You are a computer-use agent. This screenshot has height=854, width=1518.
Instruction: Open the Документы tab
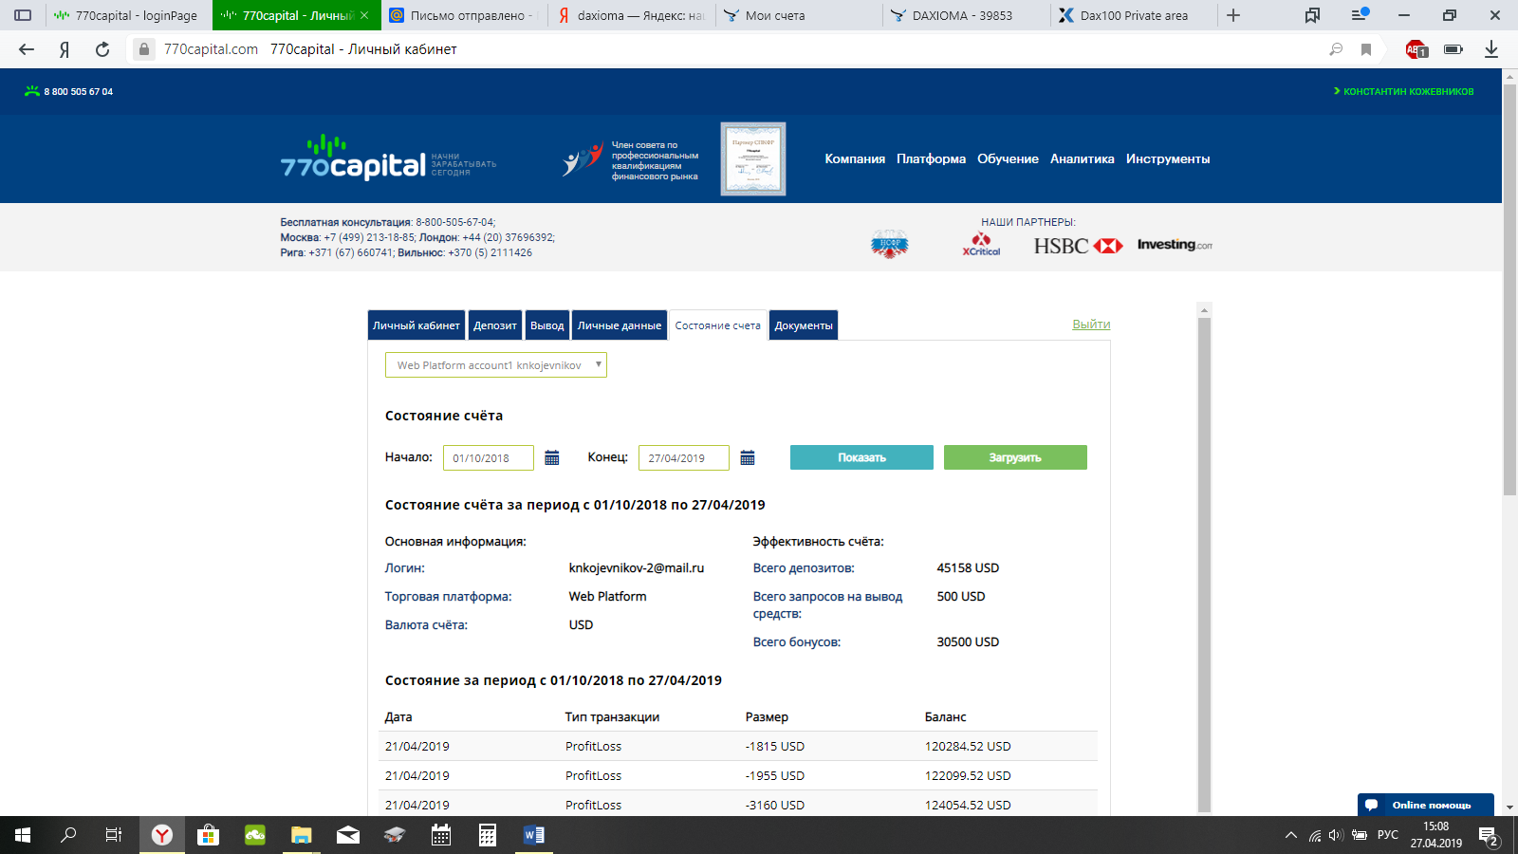tap(804, 325)
